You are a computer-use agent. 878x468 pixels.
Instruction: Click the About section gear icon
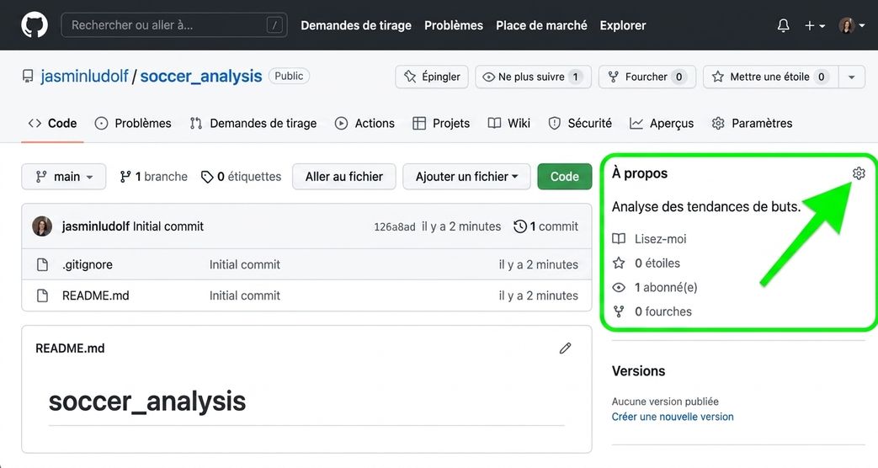tap(859, 173)
